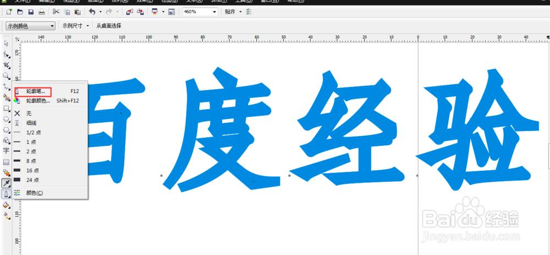This screenshot has height=255, width=550.
Task: Open the Welcome Screen icon
Action: tap(172, 12)
